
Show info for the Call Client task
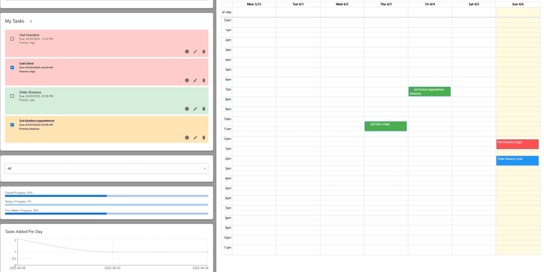click(x=187, y=80)
